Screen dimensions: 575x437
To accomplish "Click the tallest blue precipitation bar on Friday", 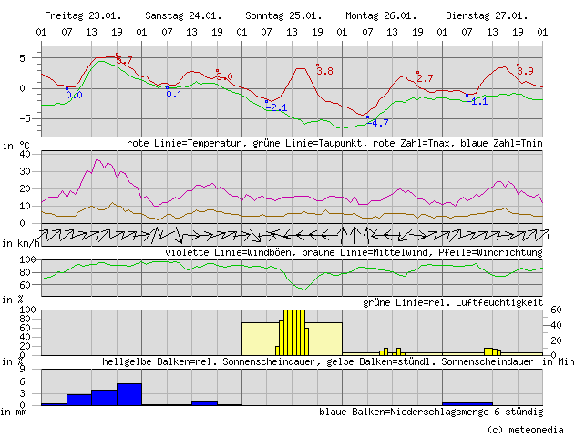I will (129, 394).
